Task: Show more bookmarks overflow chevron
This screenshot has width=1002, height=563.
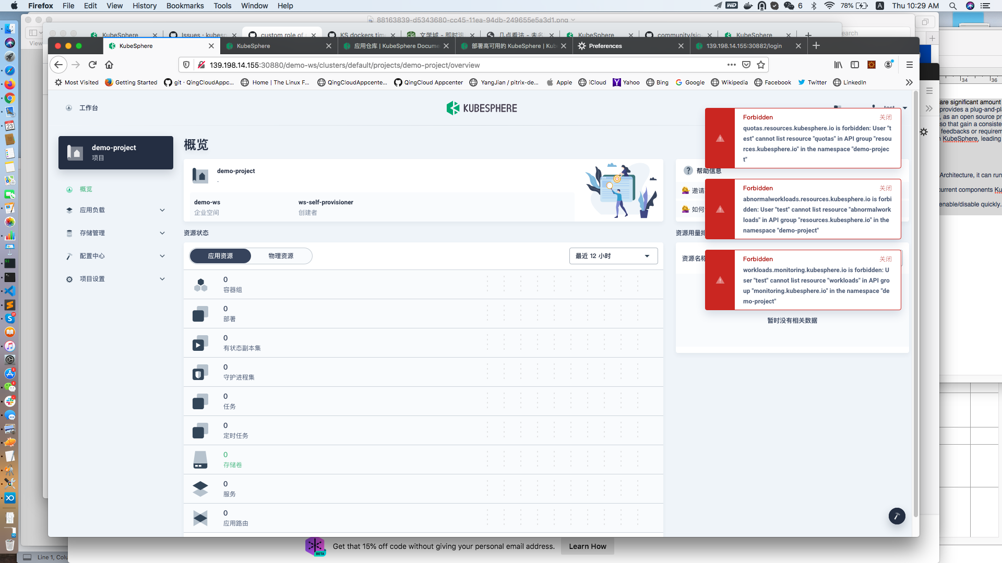Action: point(909,82)
